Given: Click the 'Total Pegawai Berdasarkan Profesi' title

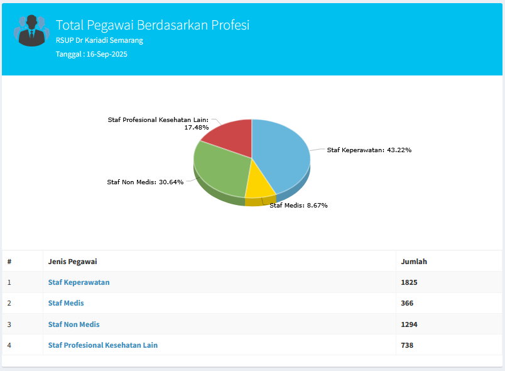Looking at the screenshot, I should [x=153, y=25].
